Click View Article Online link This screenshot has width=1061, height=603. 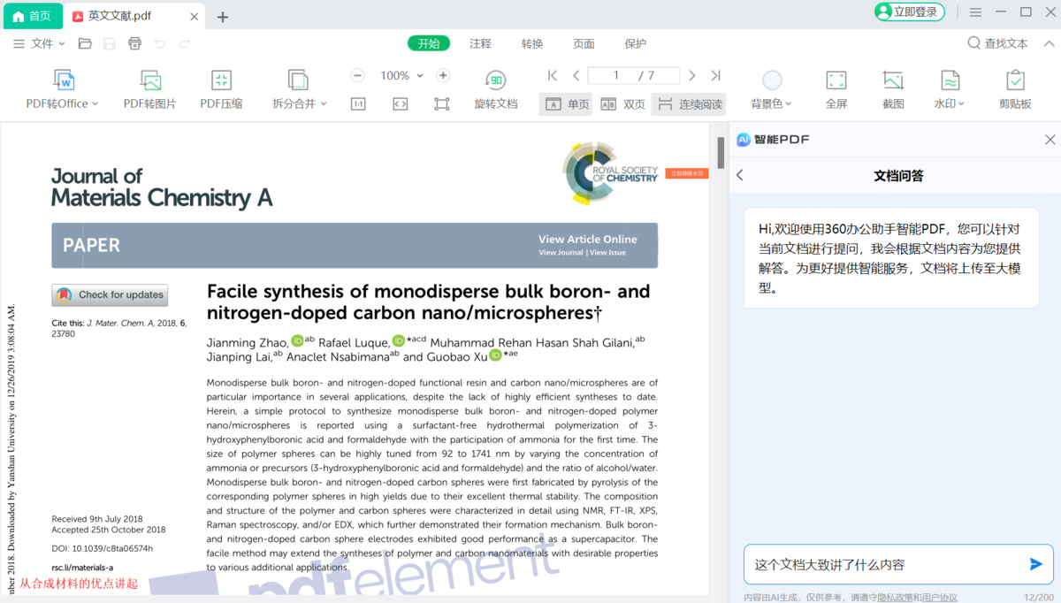point(587,239)
